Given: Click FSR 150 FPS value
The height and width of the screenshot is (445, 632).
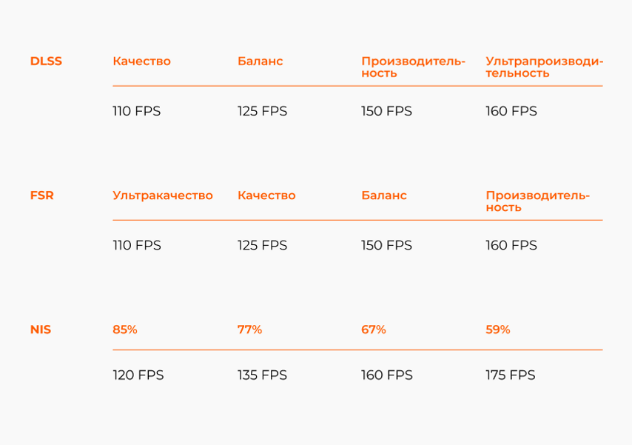Looking at the screenshot, I should point(386,245).
